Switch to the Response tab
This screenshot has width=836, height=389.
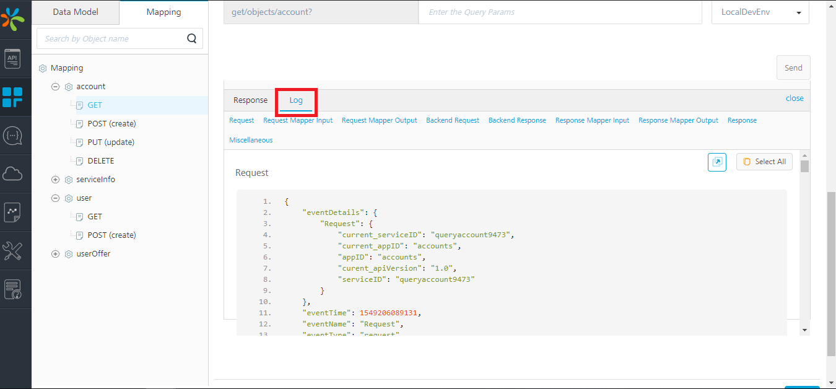click(250, 100)
